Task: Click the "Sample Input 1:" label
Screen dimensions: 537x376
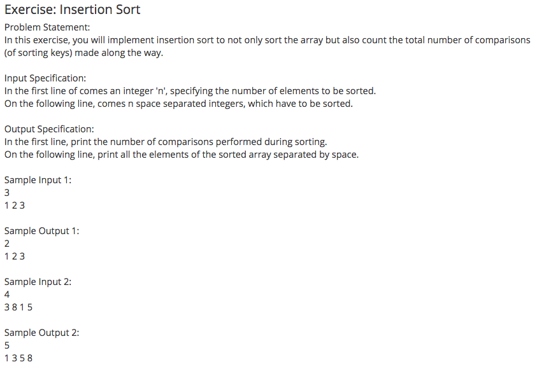Action: tap(38, 180)
